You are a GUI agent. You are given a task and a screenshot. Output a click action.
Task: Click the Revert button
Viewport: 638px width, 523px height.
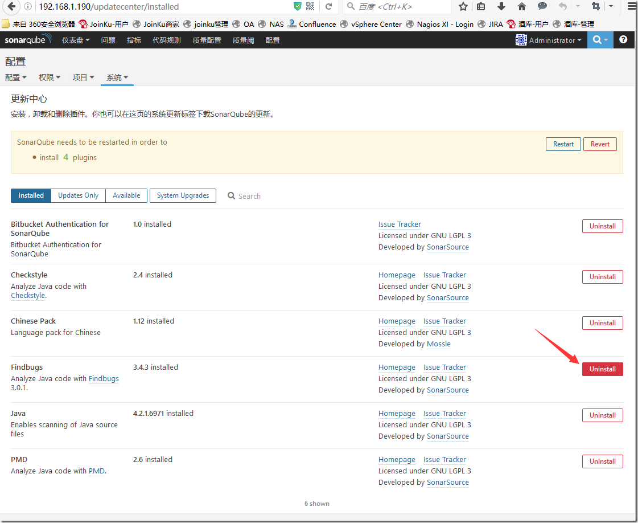coord(600,144)
